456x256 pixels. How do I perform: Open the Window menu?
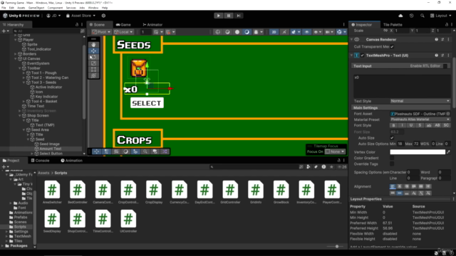(93, 8)
